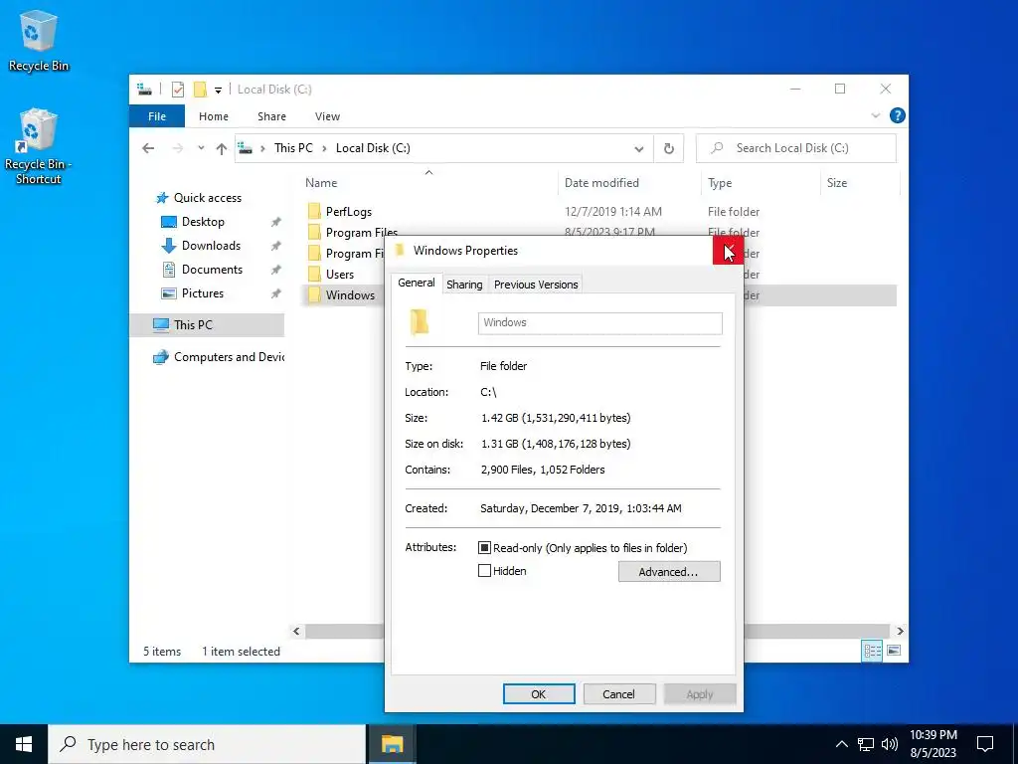Click the pin icon next to Pictures

click(276, 293)
